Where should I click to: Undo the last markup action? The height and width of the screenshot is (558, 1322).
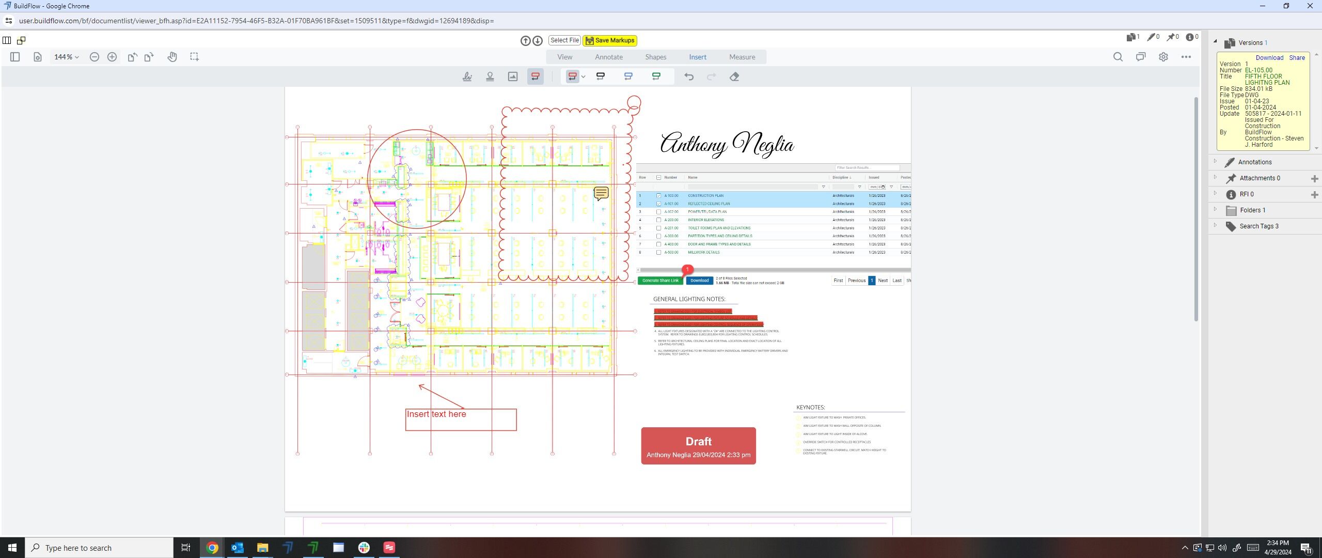point(689,76)
